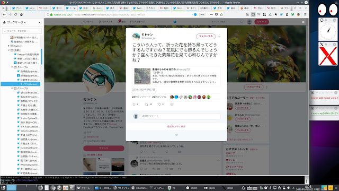339x191 pixels.
Task: Click Twitter extension icon in Firefox toolbar
Action: pos(281,14)
